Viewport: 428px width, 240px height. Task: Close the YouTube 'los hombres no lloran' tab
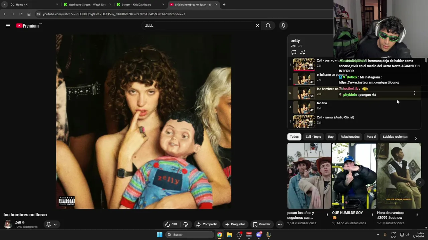[x=216, y=5]
